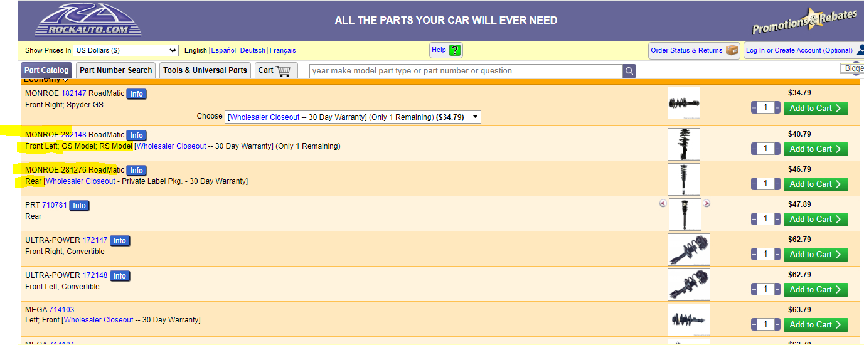Switch to Part Number Search tab
Image resolution: width=864 pixels, height=345 pixels.
pyautogui.click(x=116, y=70)
